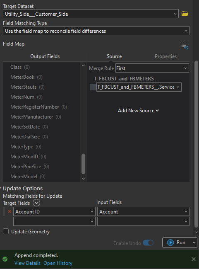Click the output fields scrollbar thumb

point(84,164)
